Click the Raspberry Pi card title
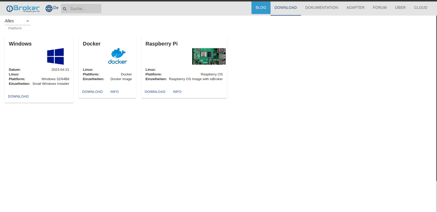Image resolution: width=437 pixels, height=212 pixels. 162,44
